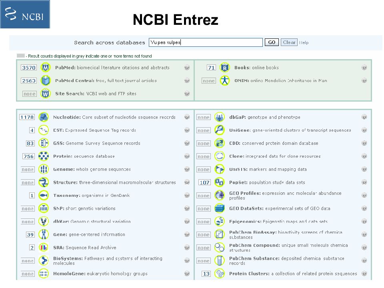This screenshot has height=288, width=384.
Task: Run search with the GO button
Action: pyautogui.click(x=272, y=42)
